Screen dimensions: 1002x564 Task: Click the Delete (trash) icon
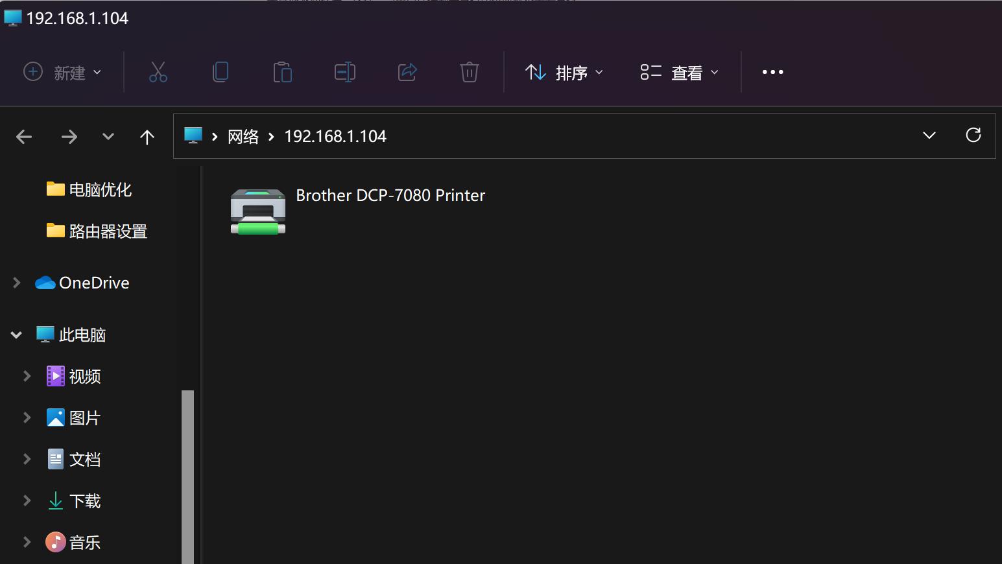pos(470,72)
